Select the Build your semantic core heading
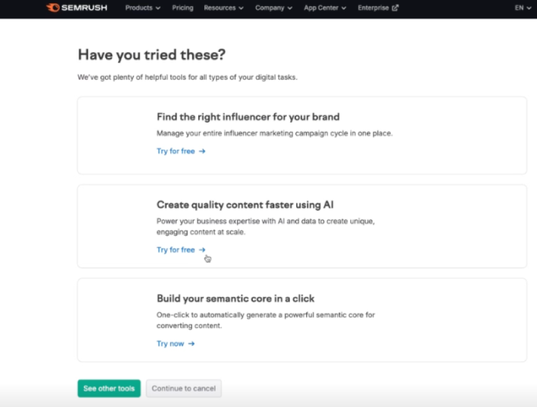 pyautogui.click(x=236, y=299)
